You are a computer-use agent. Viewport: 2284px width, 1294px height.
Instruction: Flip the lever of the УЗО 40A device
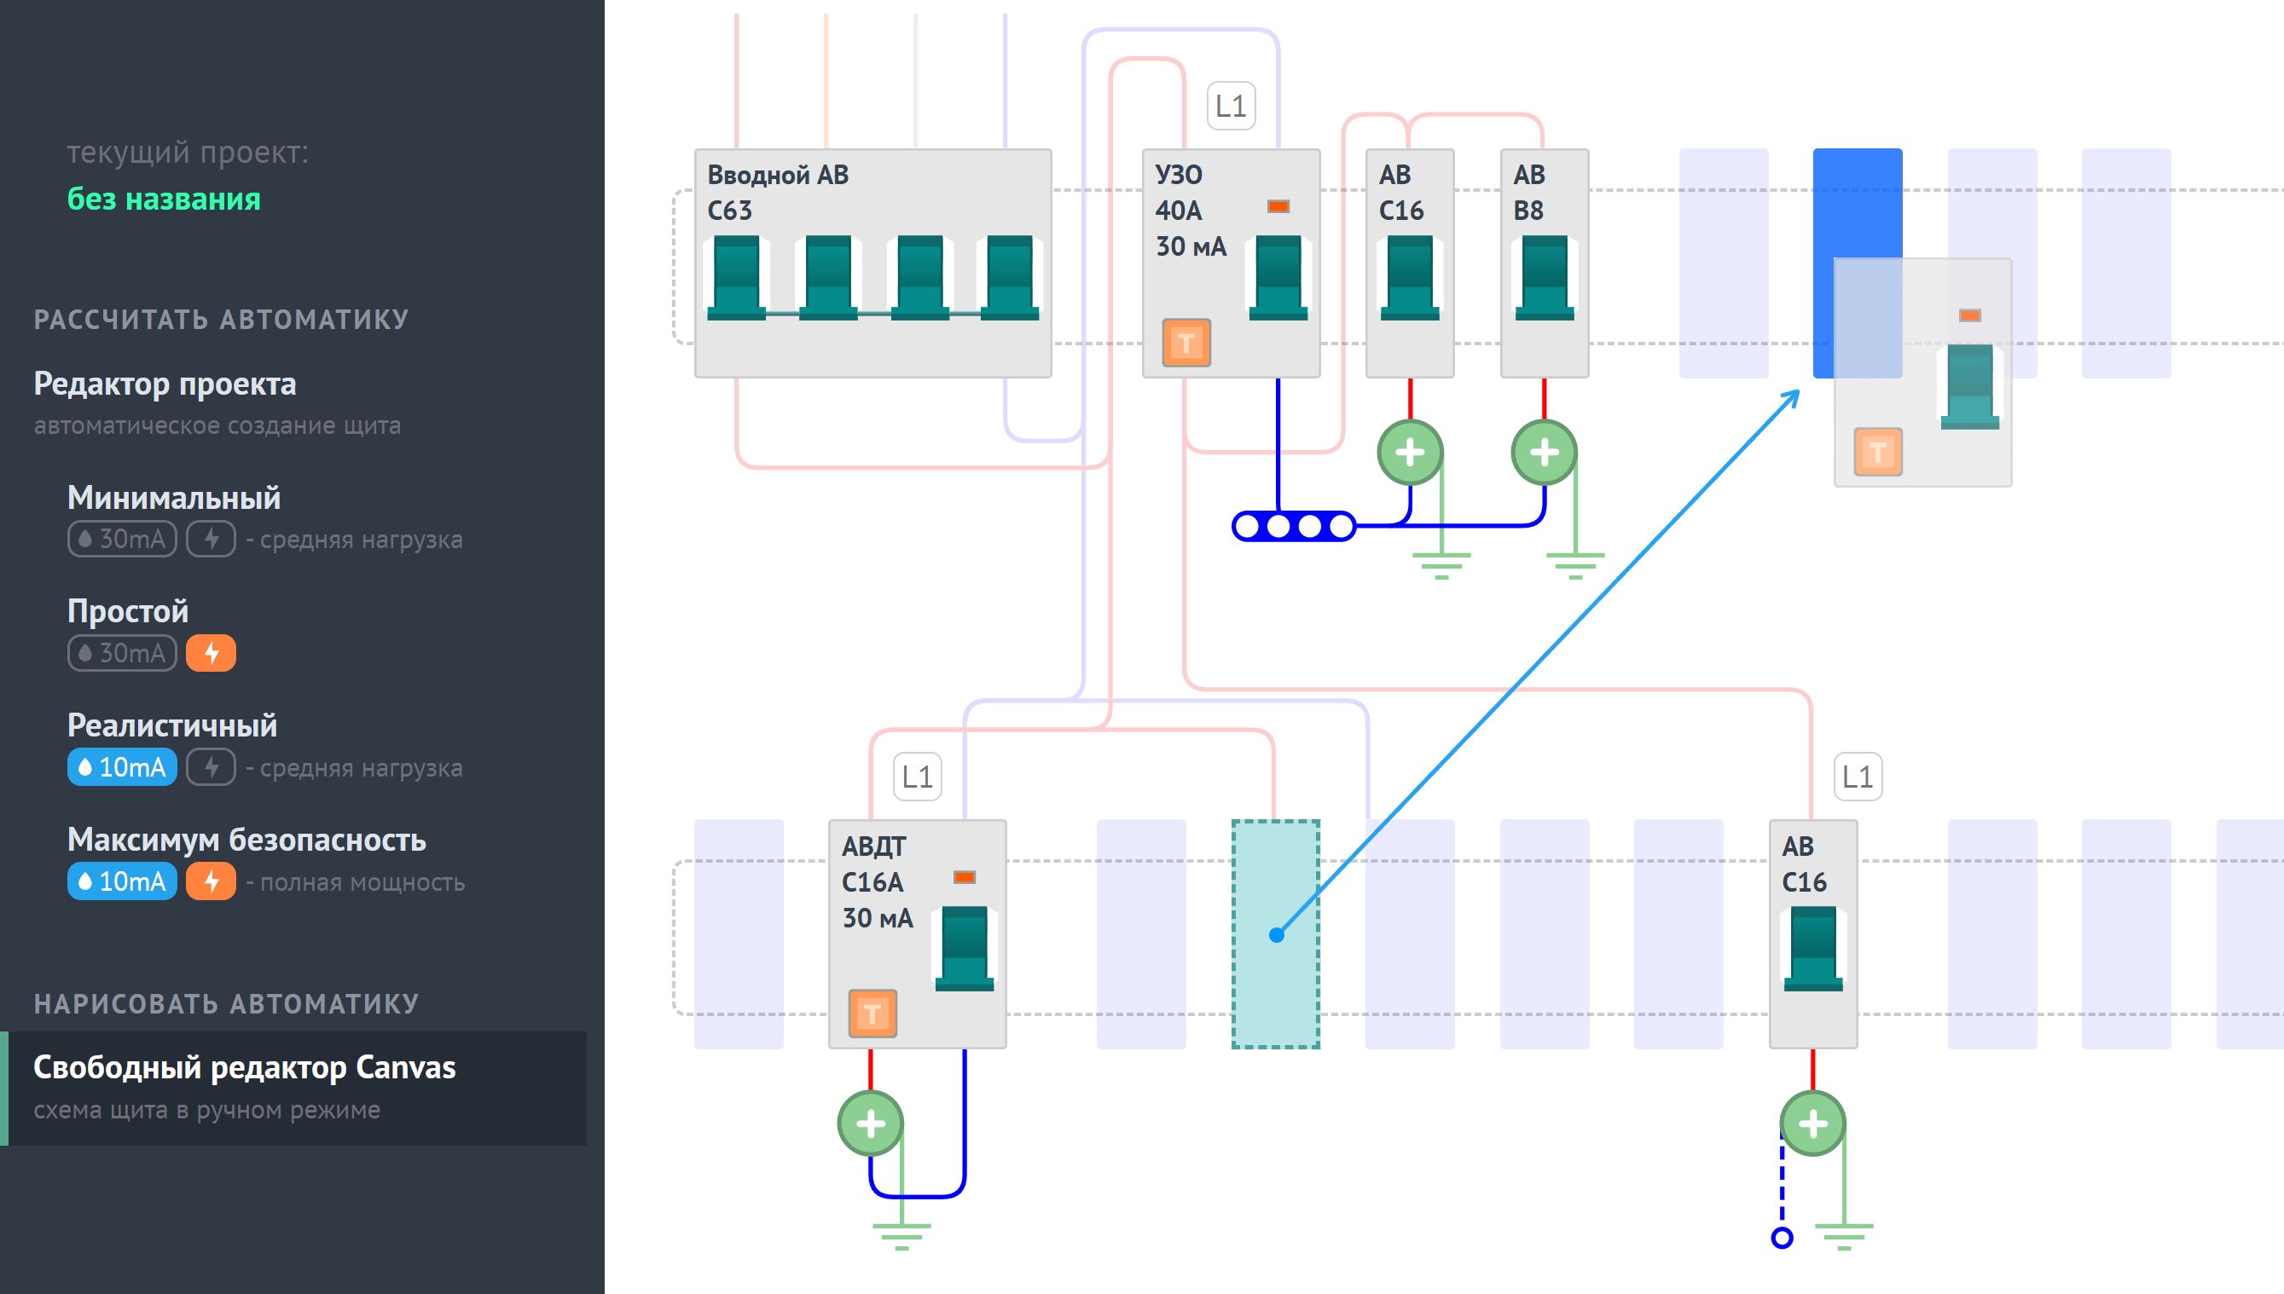click(x=1278, y=277)
